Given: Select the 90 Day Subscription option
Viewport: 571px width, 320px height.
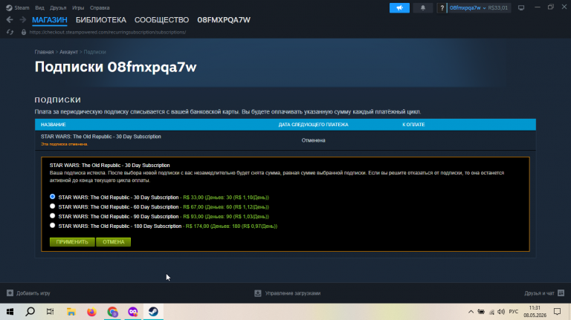Looking at the screenshot, I should (53, 216).
